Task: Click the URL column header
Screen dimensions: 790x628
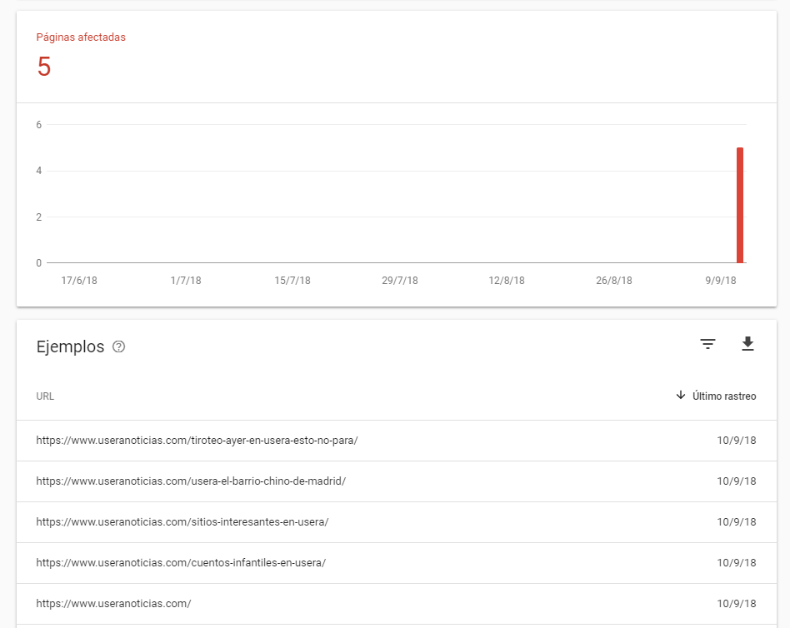Action: tap(45, 396)
